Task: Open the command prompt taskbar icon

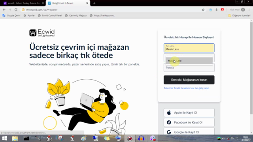Action: coord(26,138)
